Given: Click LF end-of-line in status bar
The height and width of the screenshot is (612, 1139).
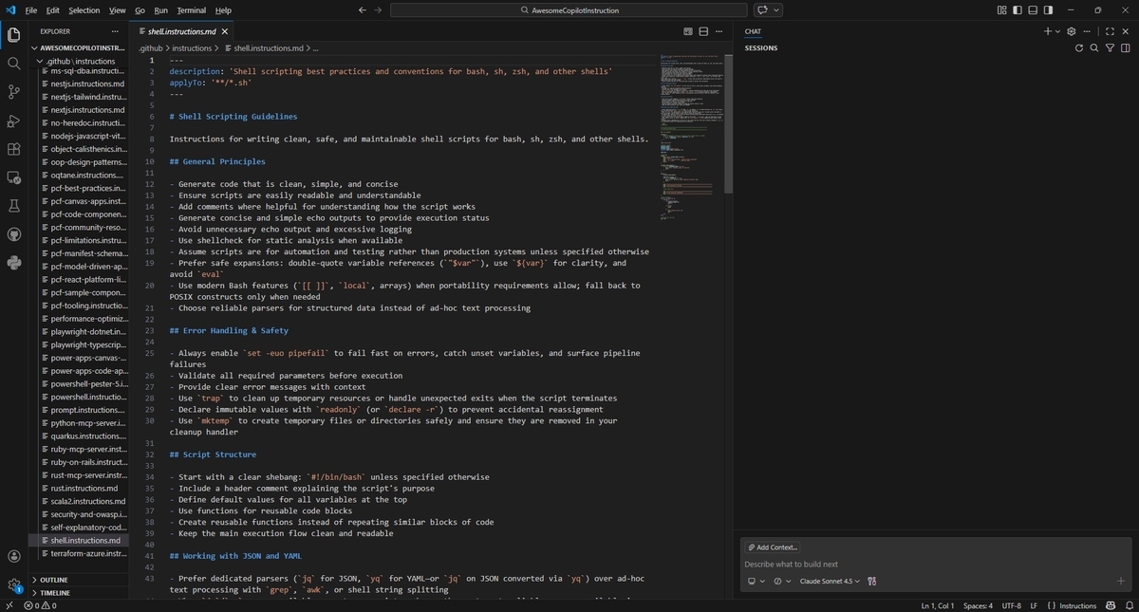Looking at the screenshot, I should [x=1034, y=605].
